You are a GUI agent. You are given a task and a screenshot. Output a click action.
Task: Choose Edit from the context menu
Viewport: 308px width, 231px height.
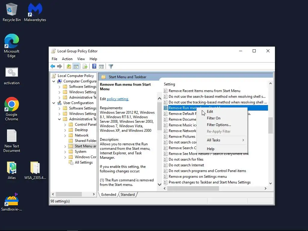pyautogui.click(x=222, y=112)
